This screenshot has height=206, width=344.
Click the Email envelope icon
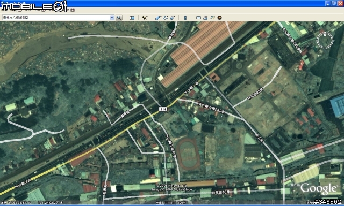coord(198,18)
